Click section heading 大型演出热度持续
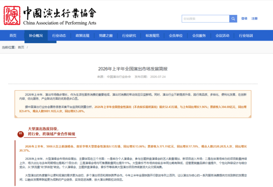The width and height of the screenshot is (273, 187). 43,129
